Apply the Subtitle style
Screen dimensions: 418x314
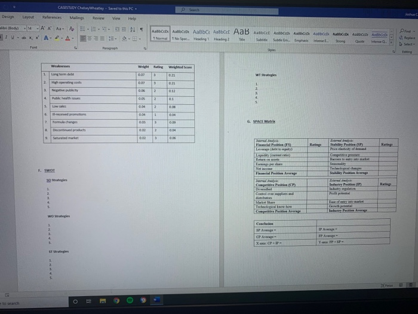pyautogui.click(x=262, y=36)
